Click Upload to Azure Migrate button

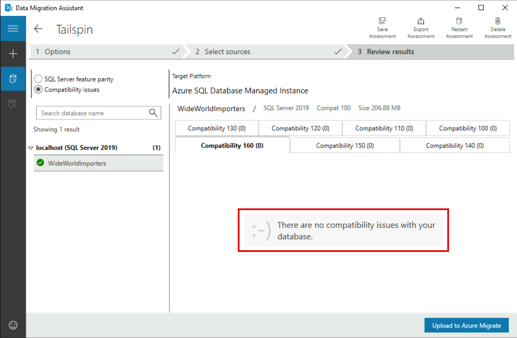(x=466, y=325)
